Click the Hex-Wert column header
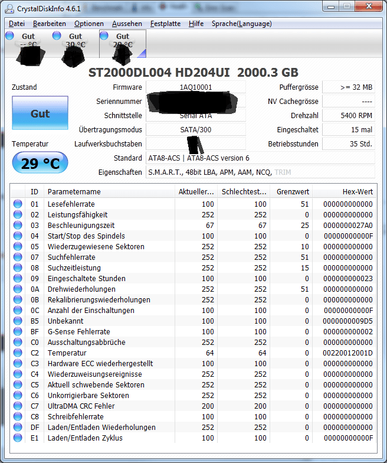The image size is (387, 463). (345, 191)
